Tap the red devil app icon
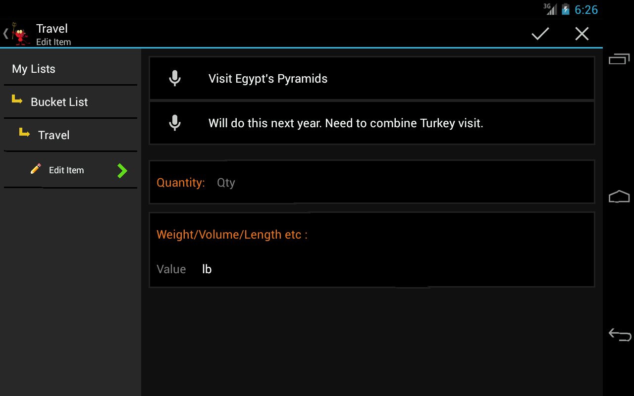 click(20, 34)
